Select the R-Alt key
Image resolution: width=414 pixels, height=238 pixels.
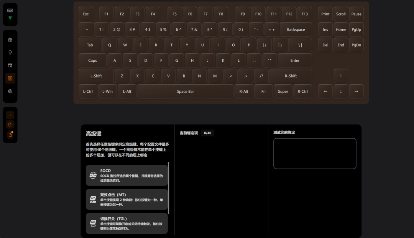(244, 92)
